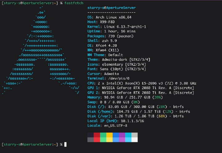Screen dimensions: 222x153
Task: Click the 'Disk (/var): 1.26 TiB' line
Action: (x=135, y=116)
